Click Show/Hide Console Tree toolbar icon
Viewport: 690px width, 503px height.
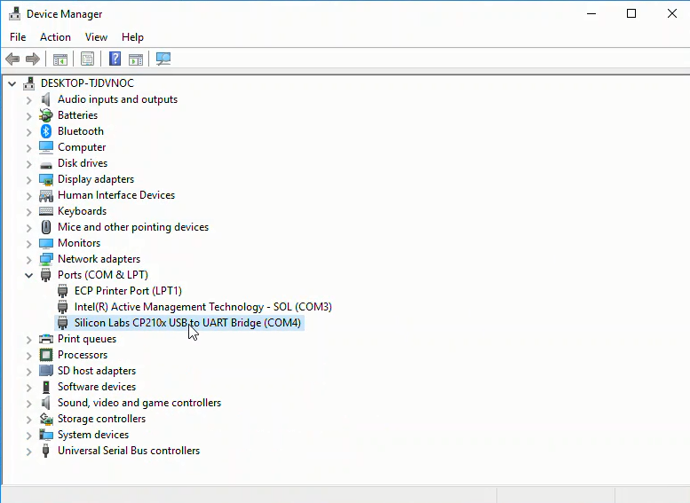(x=59, y=59)
